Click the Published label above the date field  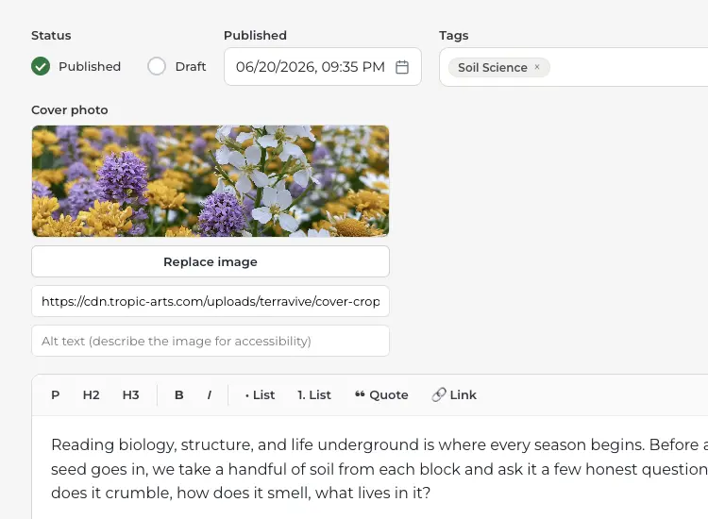point(255,35)
